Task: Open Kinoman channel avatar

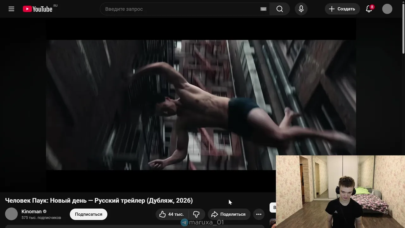Action: pos(11,214)
